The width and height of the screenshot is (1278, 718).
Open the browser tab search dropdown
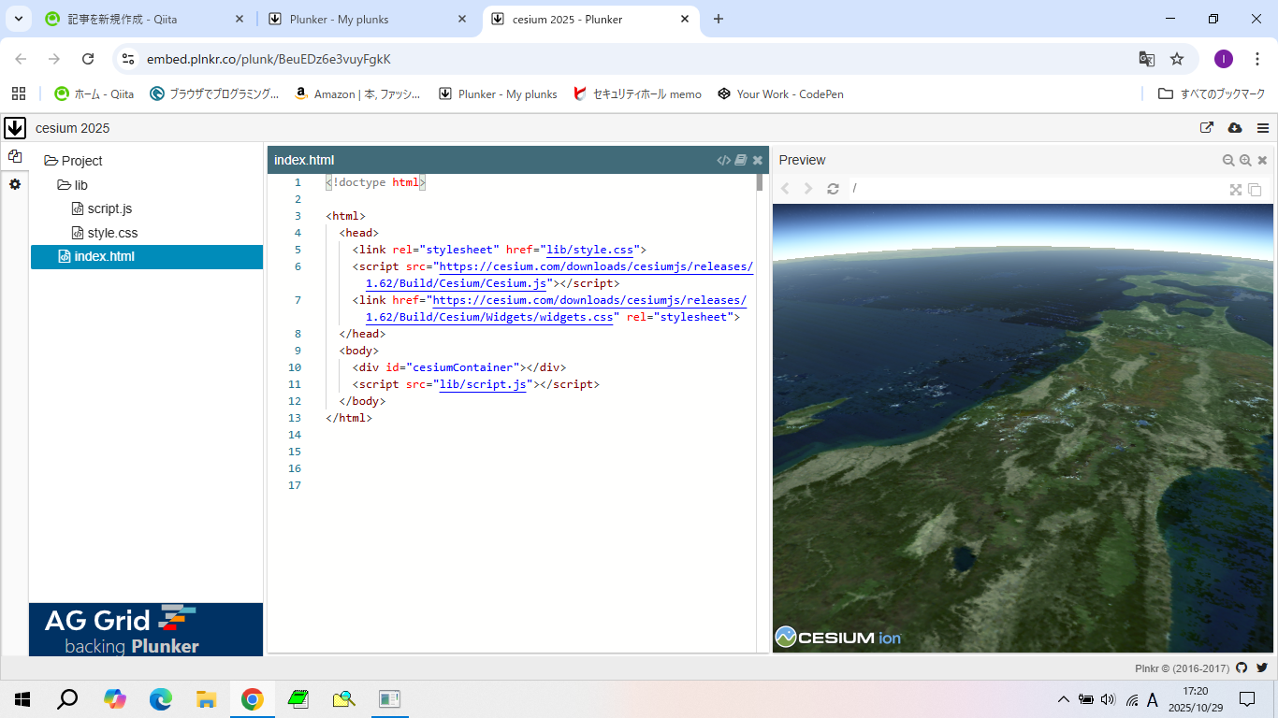[18, 19]
